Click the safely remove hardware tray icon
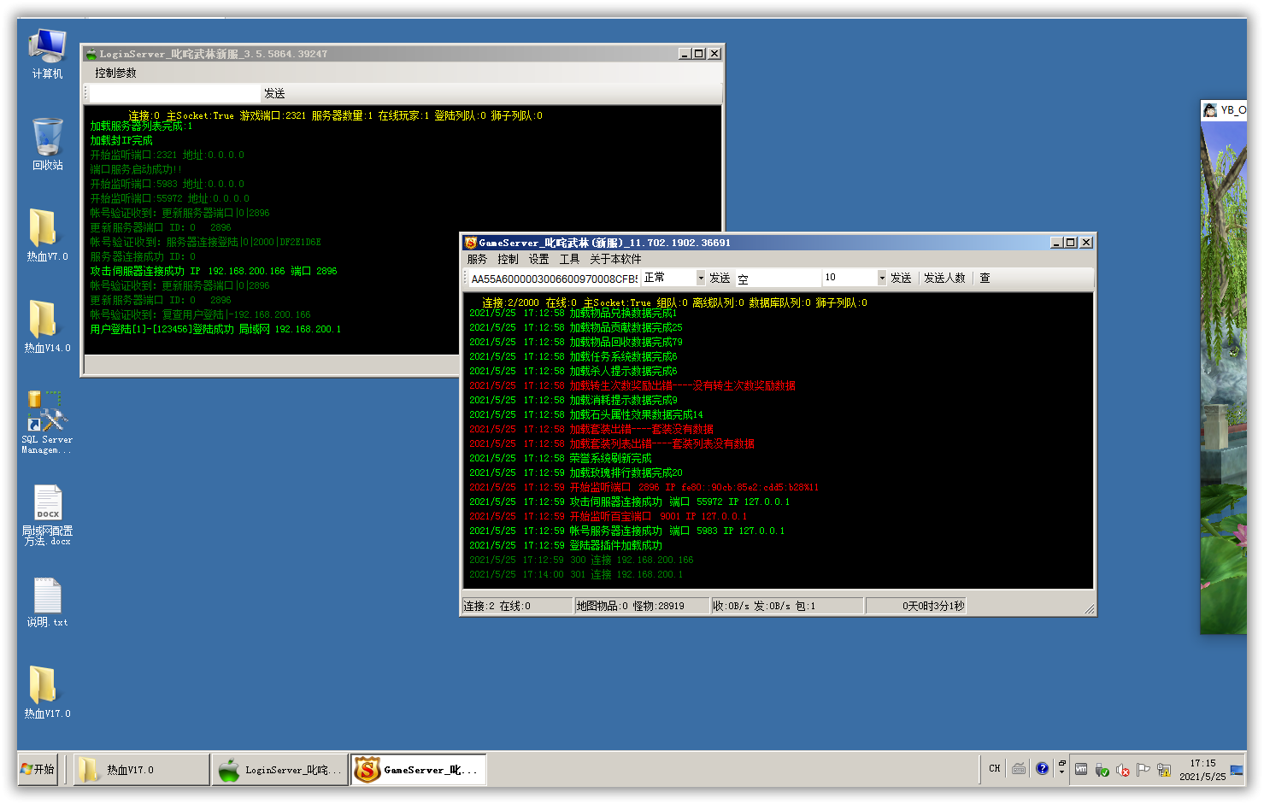Viewport: 1264px width, 804px height. [1102, 770]
